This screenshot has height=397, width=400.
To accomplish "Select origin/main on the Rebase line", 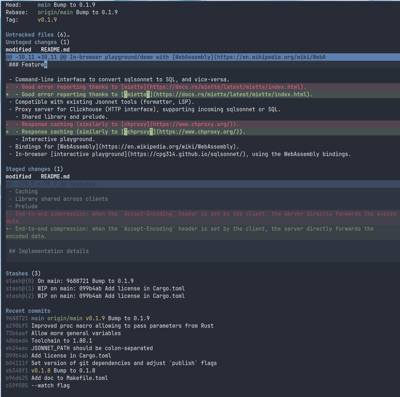I will [x=55, y=12].
